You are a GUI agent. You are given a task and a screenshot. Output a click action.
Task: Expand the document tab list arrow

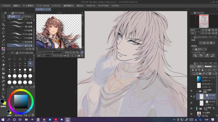coord(186,9)
